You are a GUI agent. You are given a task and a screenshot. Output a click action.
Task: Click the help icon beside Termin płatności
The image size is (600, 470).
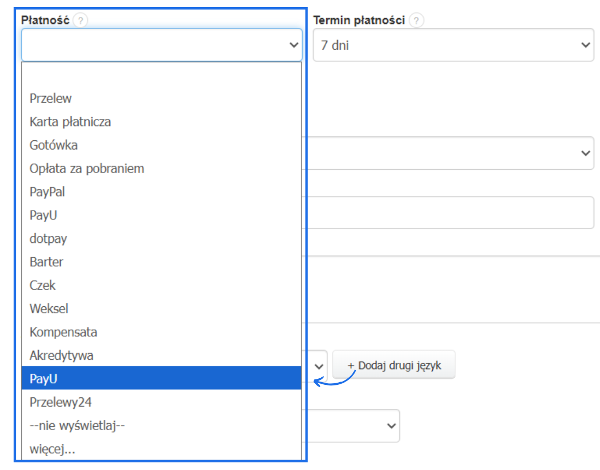[416, 21]
